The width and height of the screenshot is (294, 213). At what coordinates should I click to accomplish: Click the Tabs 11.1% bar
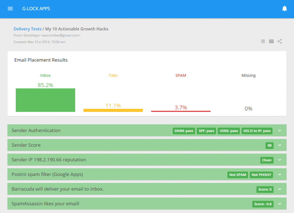[x=113, y=110]
